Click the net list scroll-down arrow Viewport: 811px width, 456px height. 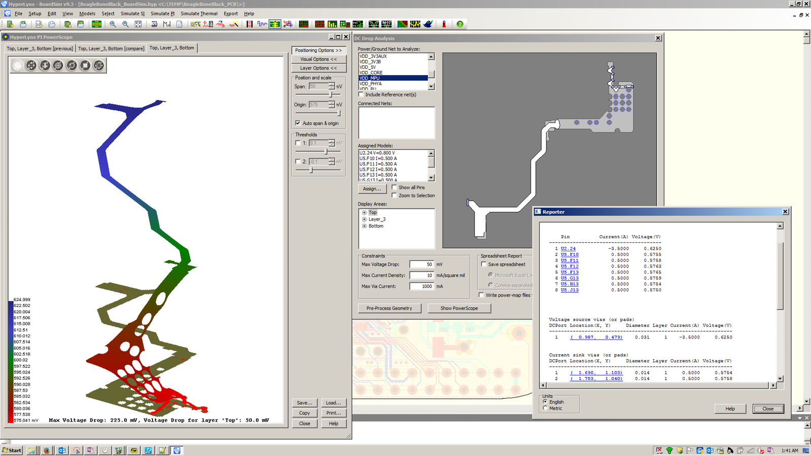pos(431,87)
